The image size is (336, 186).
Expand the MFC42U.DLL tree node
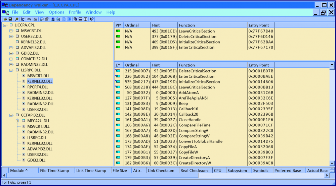coord(17,121)
